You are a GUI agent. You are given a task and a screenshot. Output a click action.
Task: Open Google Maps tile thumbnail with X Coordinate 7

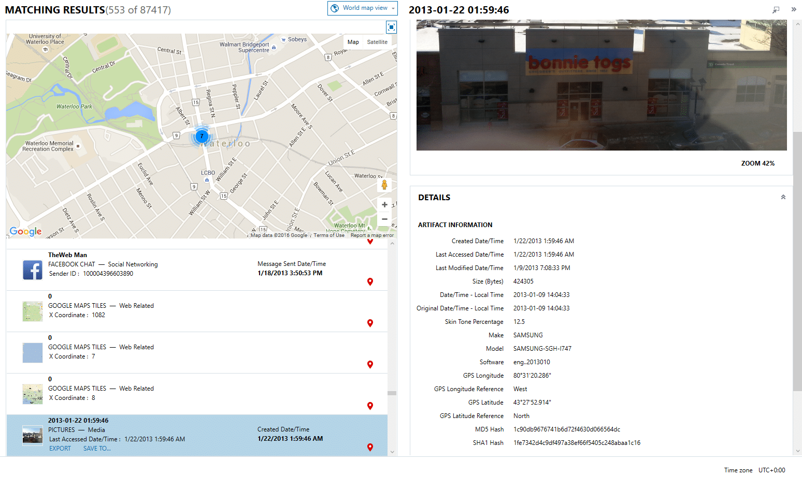(33, 353)
